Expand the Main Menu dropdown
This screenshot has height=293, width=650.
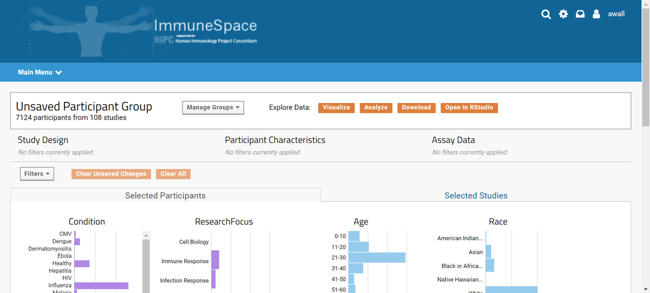pyautogui.click(x=40, y=72)
